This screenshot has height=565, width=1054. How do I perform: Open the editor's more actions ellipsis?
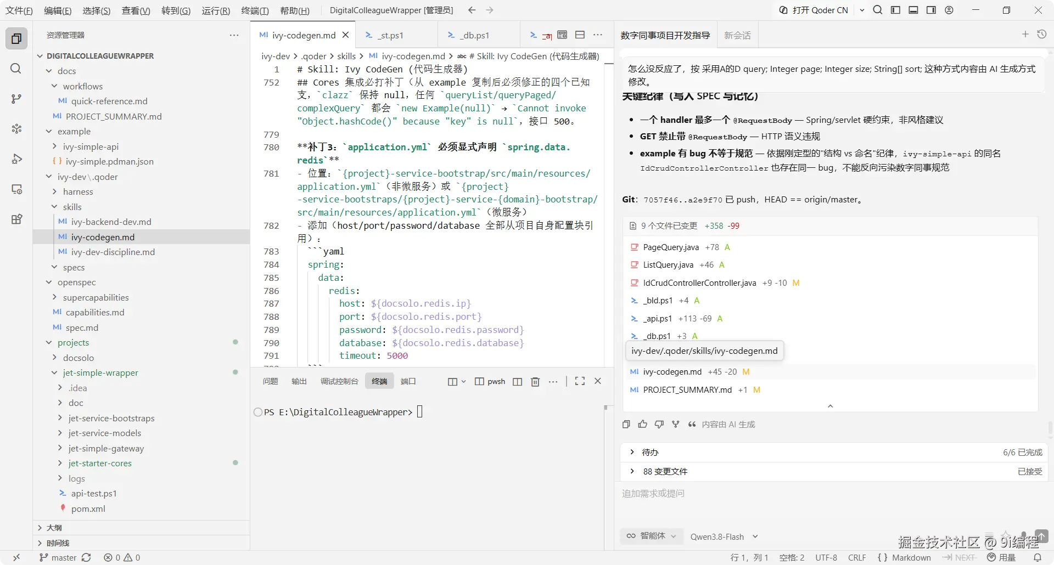coord(598,35)
